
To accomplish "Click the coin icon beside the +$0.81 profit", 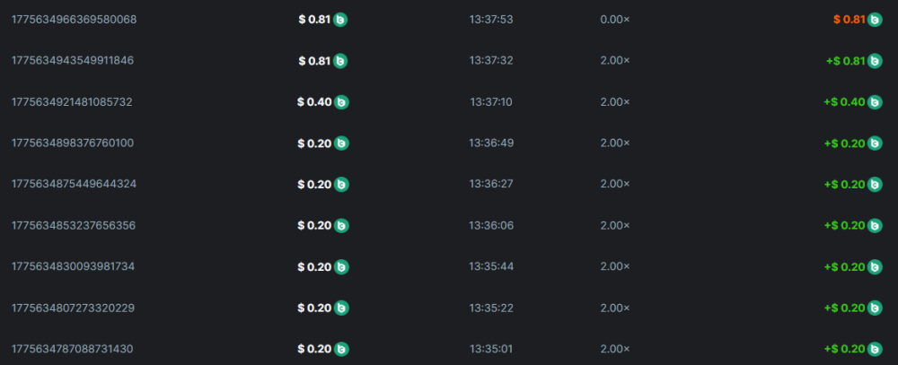I will click(875, 61).
